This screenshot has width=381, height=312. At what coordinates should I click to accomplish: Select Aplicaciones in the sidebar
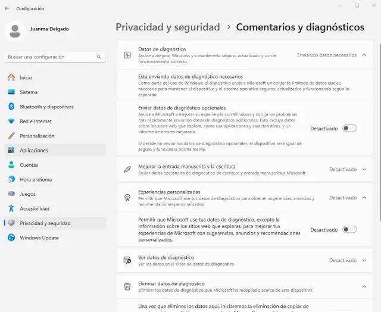pyautogui.click(x=34, y=150)
